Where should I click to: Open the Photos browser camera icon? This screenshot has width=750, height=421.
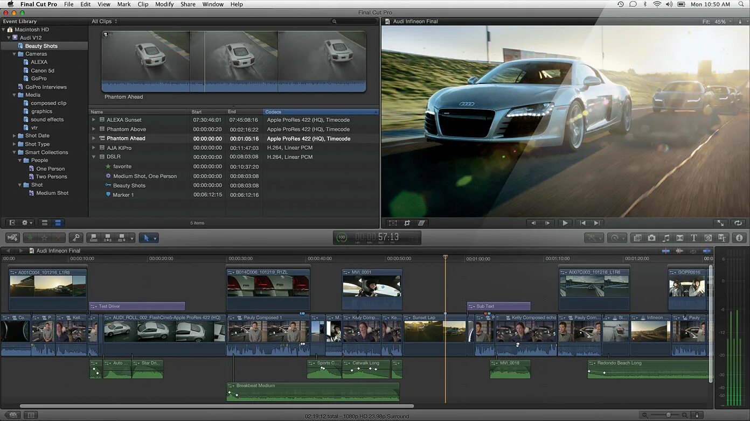(652, 238)
